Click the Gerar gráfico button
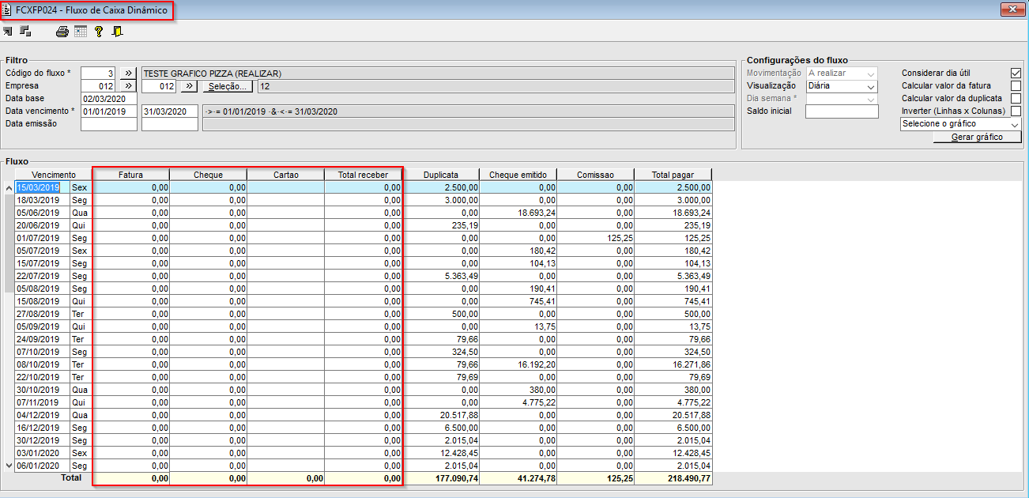The image size is (1029, 498). click(x=977, y=137)
